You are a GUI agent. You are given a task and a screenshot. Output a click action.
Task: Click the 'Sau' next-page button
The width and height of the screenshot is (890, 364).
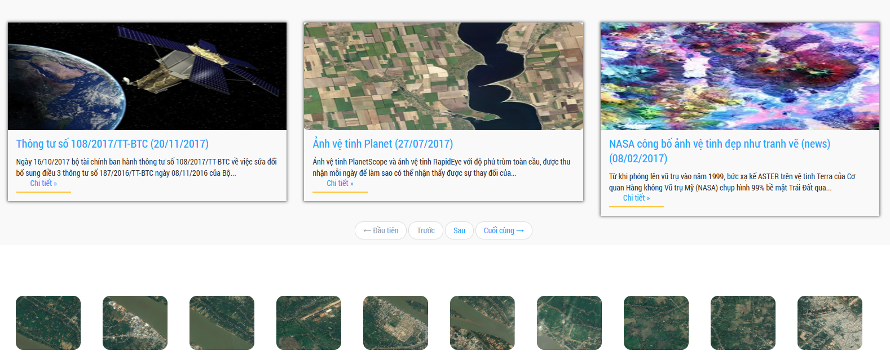(x=459, y=230)
